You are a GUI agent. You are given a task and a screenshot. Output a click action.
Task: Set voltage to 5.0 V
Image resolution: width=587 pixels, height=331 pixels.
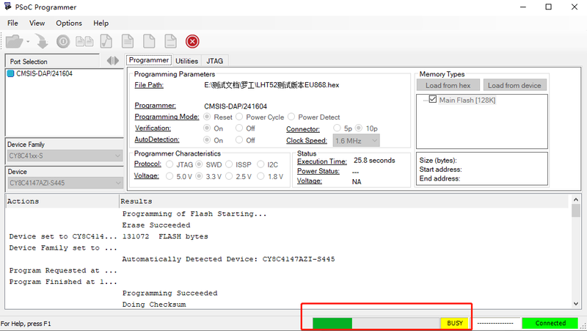169,176
